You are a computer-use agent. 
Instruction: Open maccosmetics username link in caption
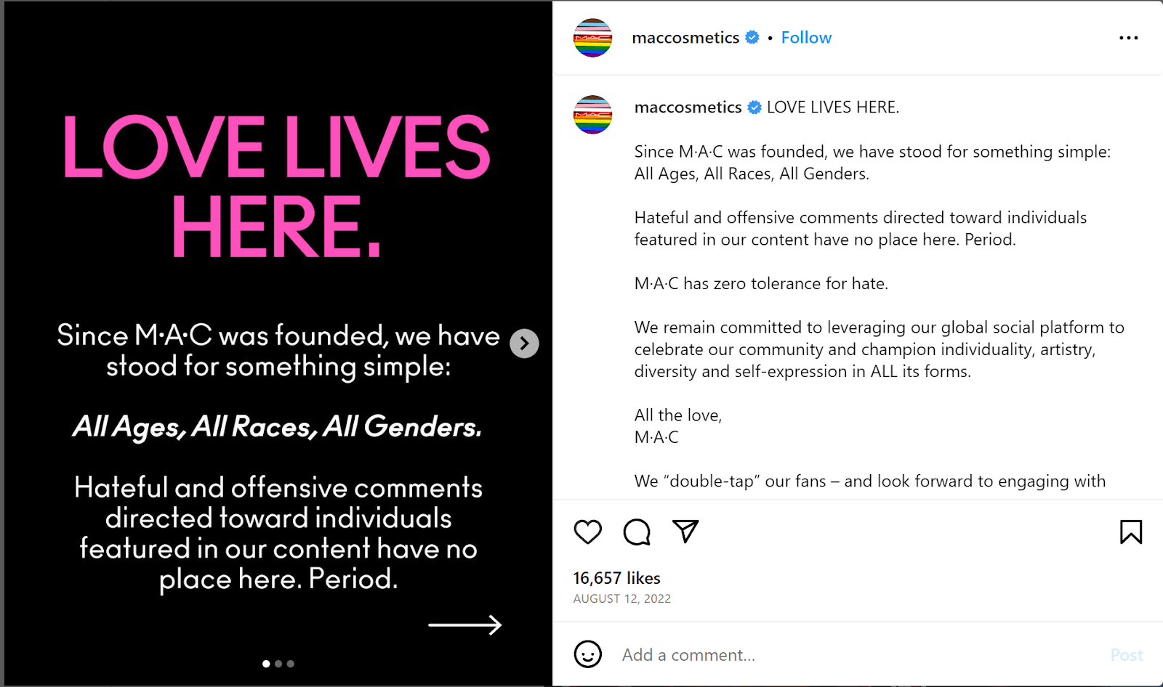688,107
